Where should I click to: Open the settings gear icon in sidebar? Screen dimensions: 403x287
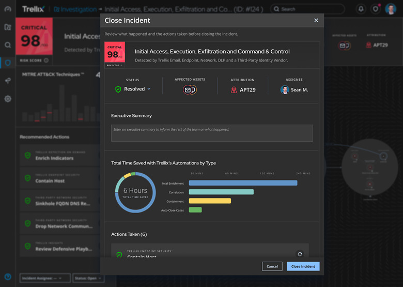(x=8, y=99)
